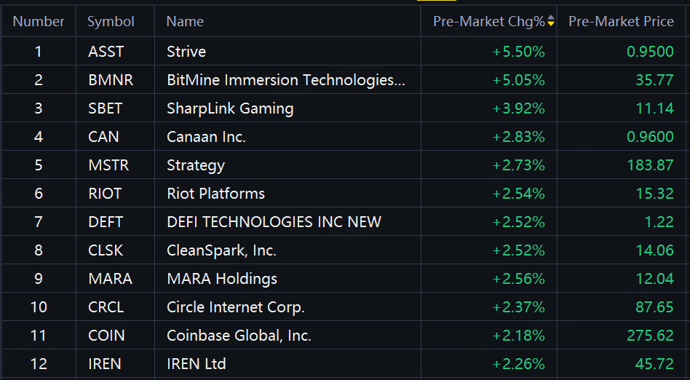The image size is (690, 380).
Task: Open MARA Holdings stock entry
Action: (222, 279)
